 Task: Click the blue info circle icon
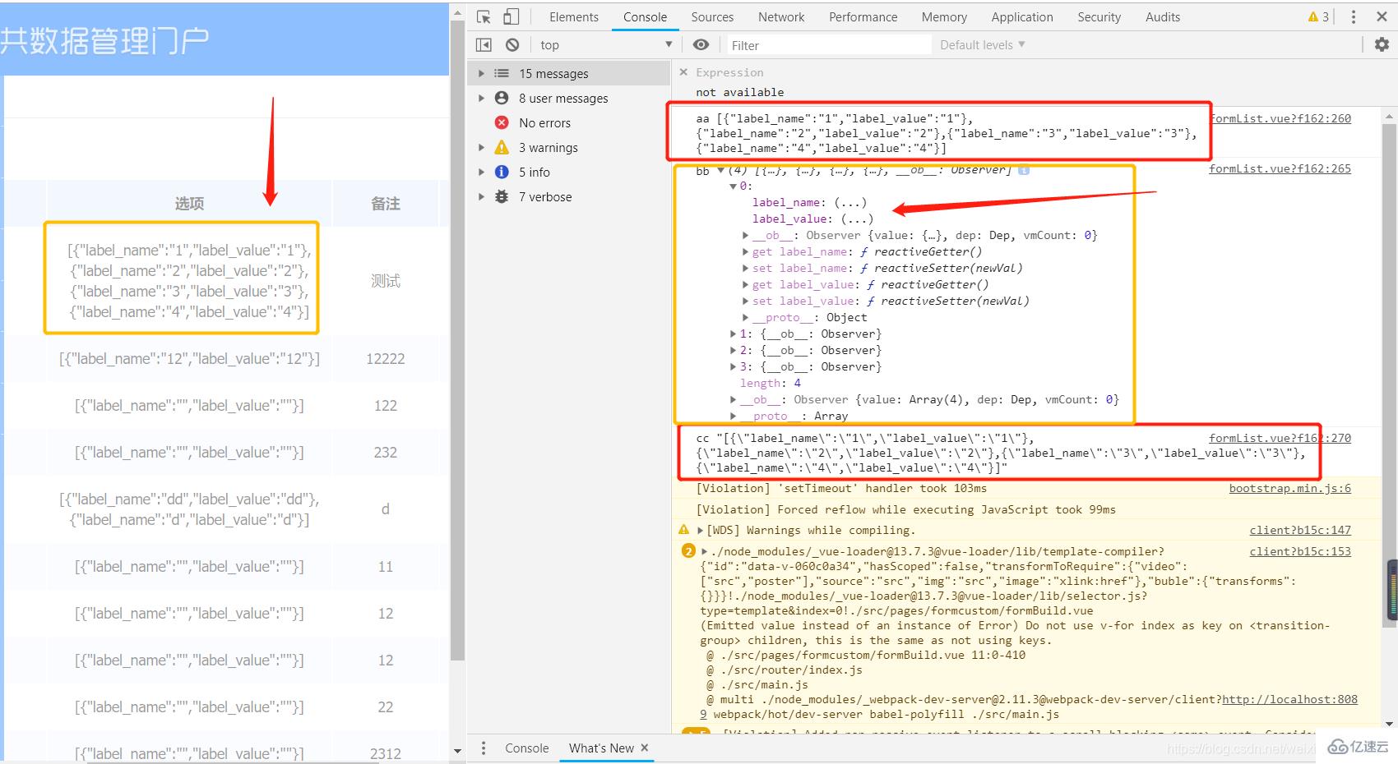(502, 172)
